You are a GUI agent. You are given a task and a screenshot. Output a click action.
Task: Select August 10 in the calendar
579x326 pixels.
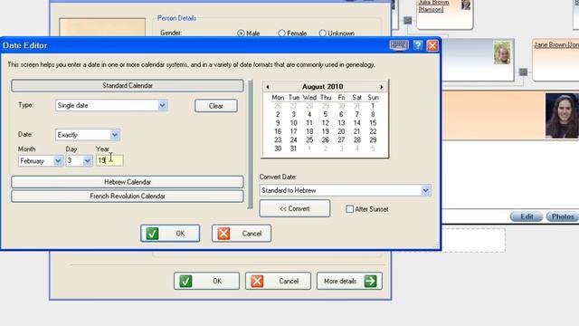(x=293, y=123)
